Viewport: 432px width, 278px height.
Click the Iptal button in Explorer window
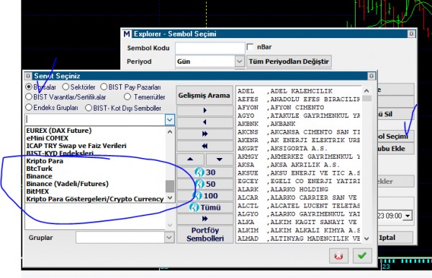[x=395, y=238]
